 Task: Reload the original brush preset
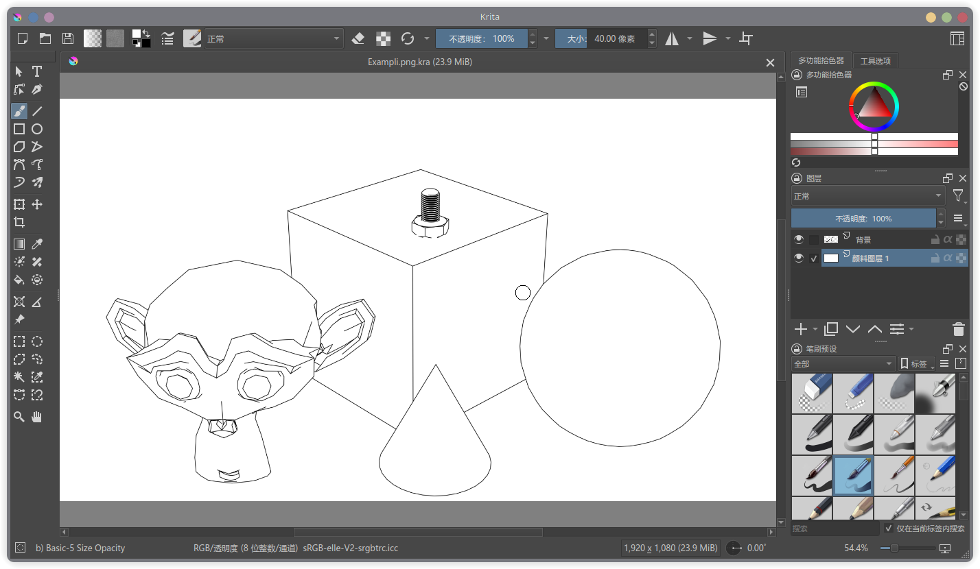(x=408, y=38)
